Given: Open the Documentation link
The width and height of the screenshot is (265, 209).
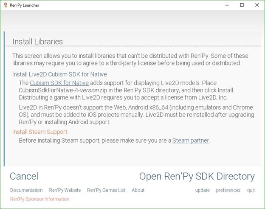Looking at the screenshot, I should (26, 190).
